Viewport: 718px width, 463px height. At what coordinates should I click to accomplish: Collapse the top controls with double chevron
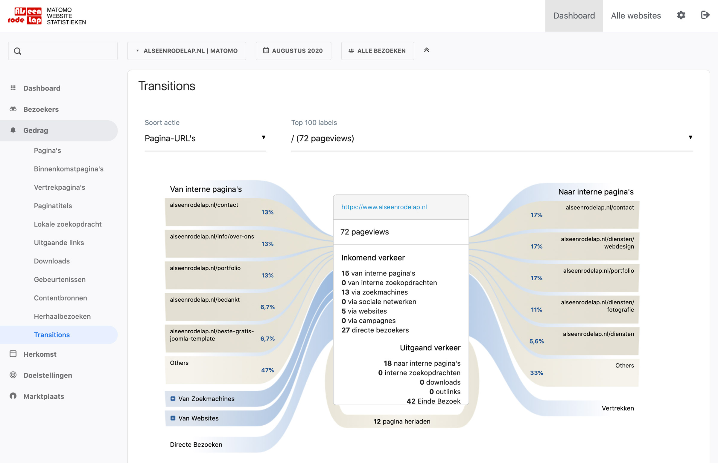click(426, 50)
